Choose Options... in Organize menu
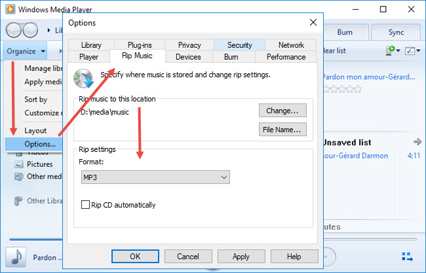 pos(34,144)
